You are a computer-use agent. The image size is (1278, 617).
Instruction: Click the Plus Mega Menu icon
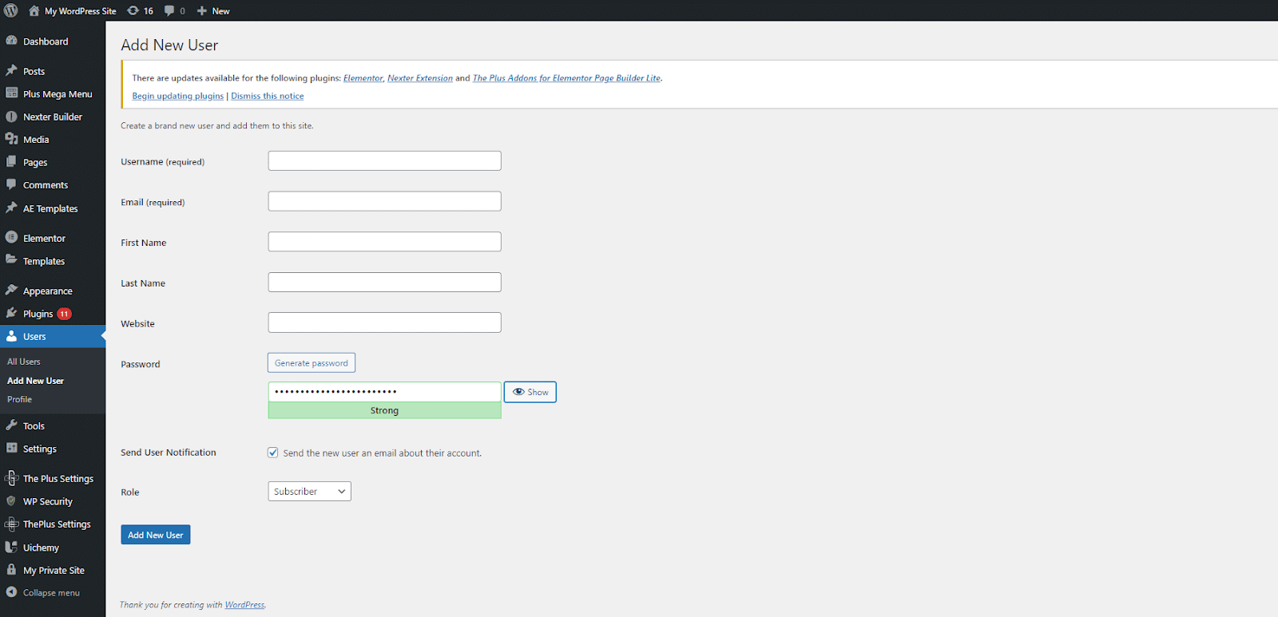pyautogui.click(x=11, y=93)
